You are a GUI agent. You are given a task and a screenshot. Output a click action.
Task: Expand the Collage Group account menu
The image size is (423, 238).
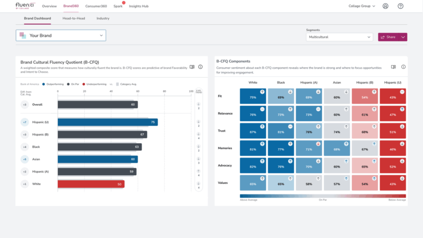tap(362, 6)
